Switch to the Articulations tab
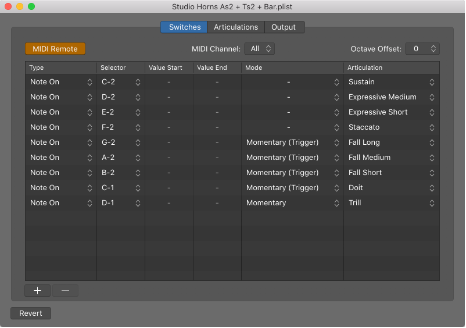The image size is (466, 328). point(235,27)
